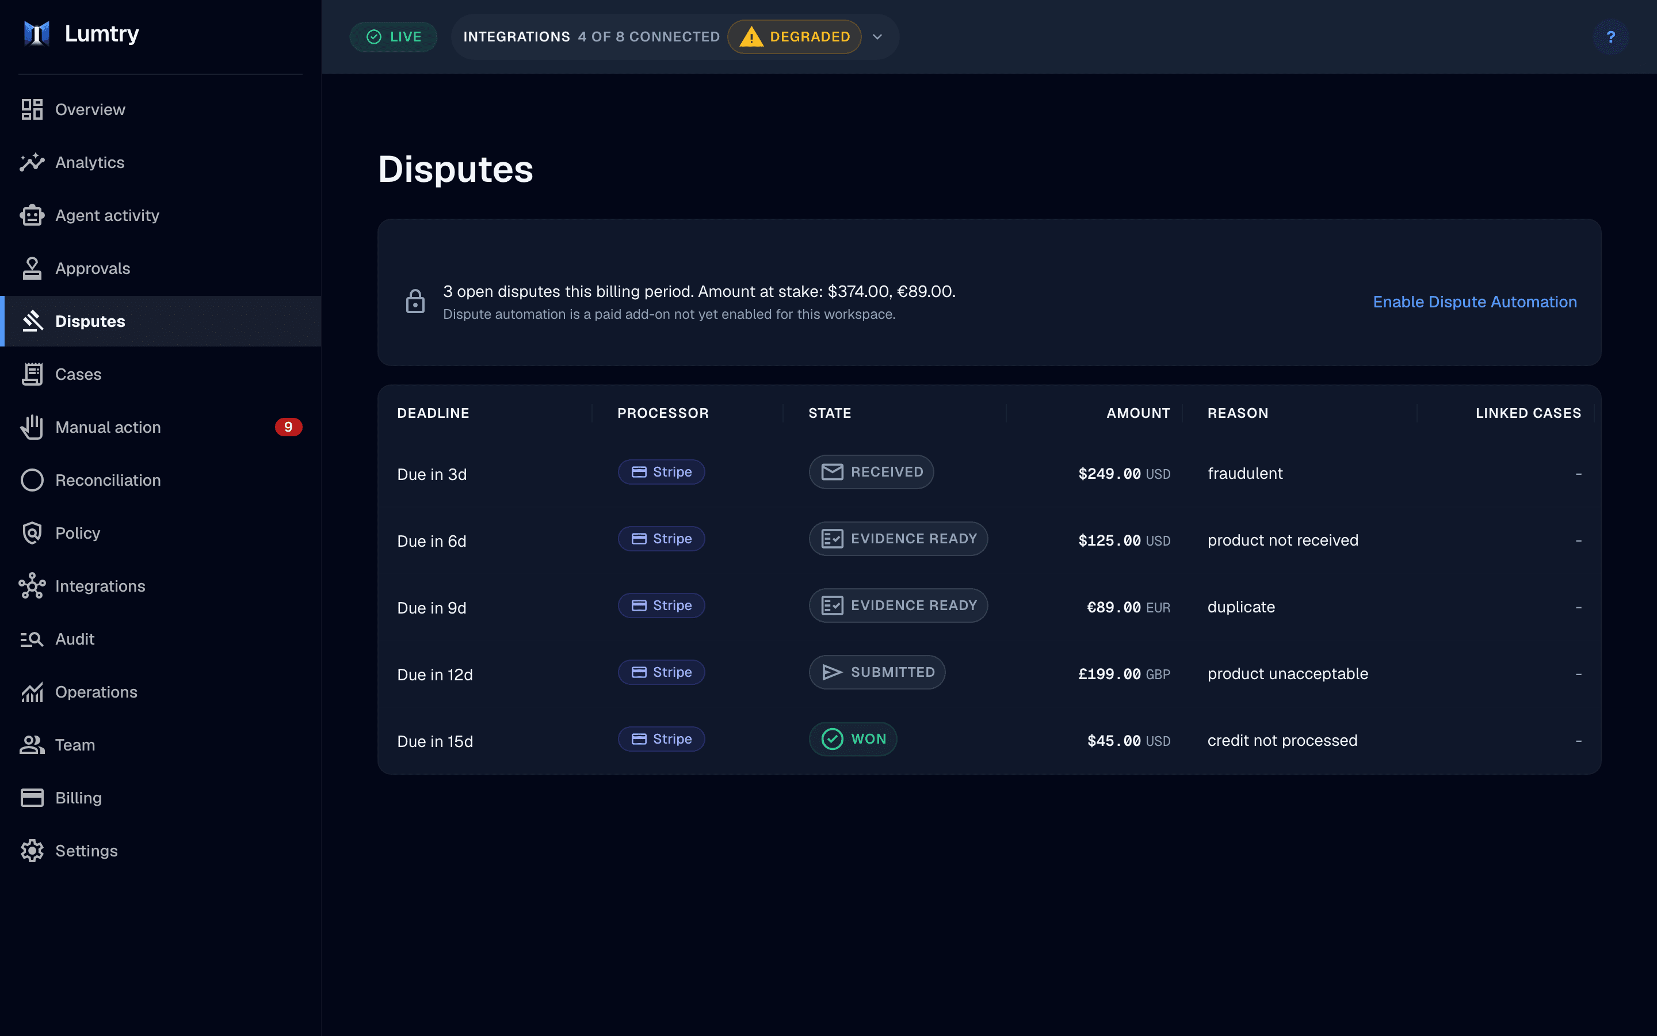Click the lock icon in disputes banner
This screenshot has height=1036, width=1657.
415,301
